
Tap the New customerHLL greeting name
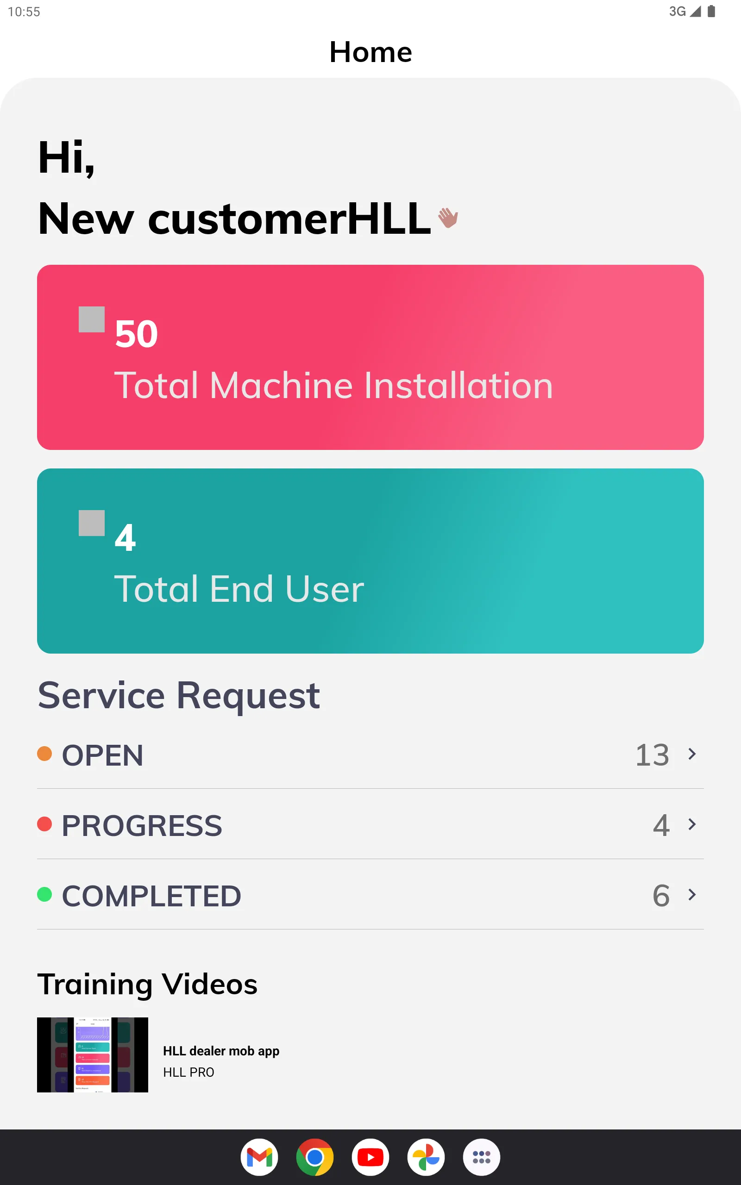[234, 218]
